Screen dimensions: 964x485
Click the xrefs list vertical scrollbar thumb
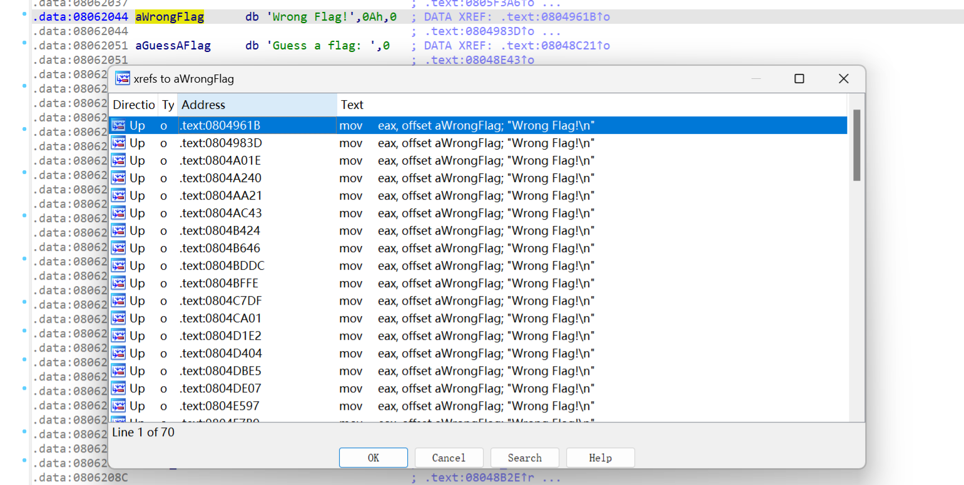pos(856,145)
